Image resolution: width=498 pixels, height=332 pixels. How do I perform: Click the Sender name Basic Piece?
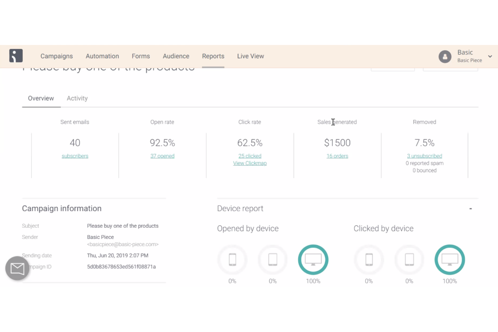(100, 237)
